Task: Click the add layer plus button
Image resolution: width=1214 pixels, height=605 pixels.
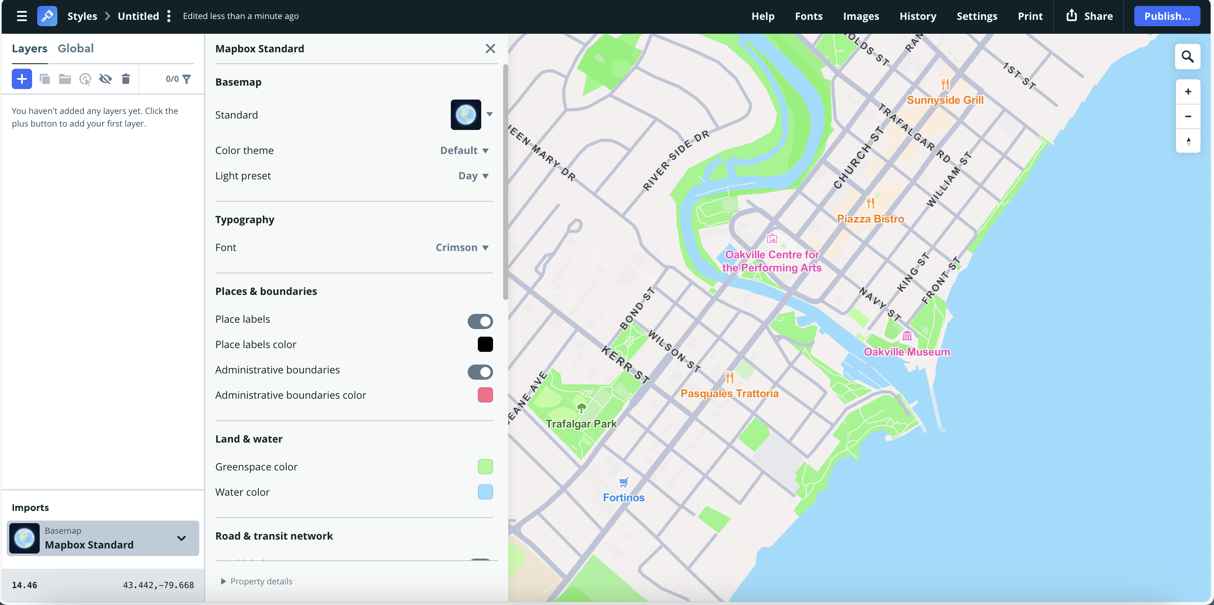Action: 22,79
